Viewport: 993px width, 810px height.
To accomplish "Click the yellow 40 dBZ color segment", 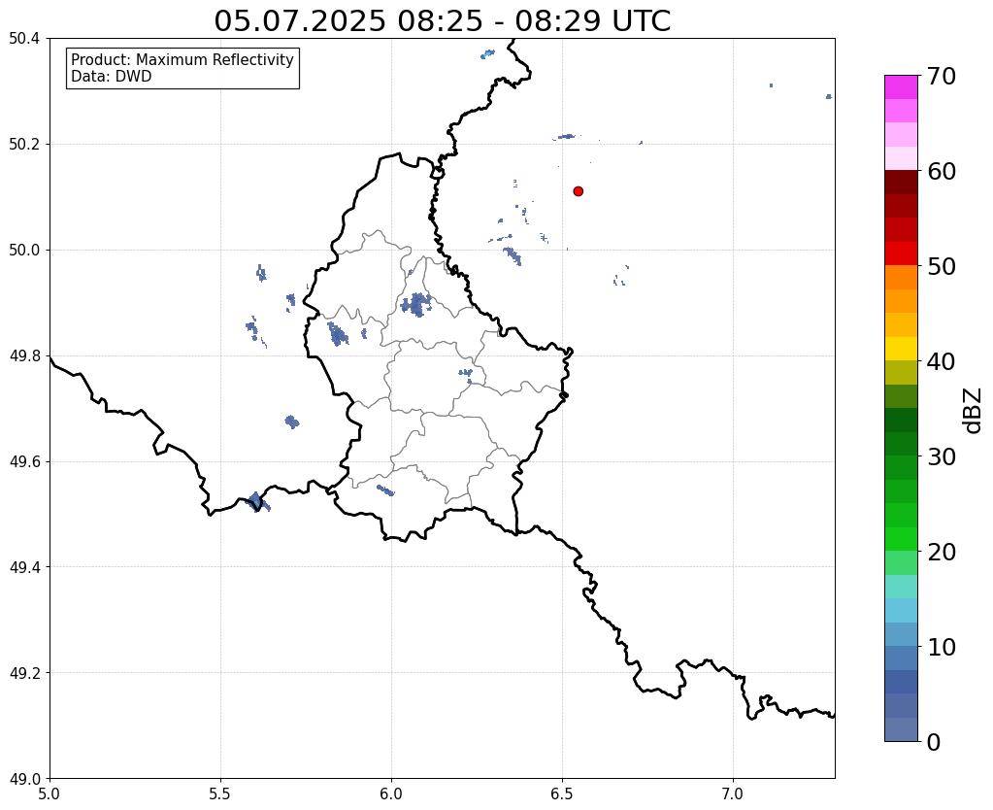I will [901, 349].
